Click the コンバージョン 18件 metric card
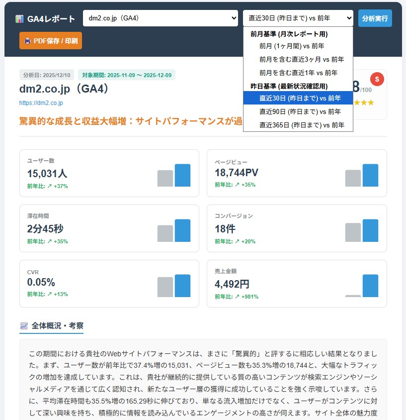 tap(296, 228)
